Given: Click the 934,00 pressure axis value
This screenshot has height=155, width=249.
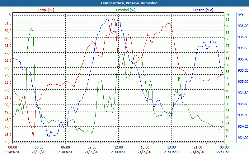Looking at the screenshot, I should tap(243, 137).
